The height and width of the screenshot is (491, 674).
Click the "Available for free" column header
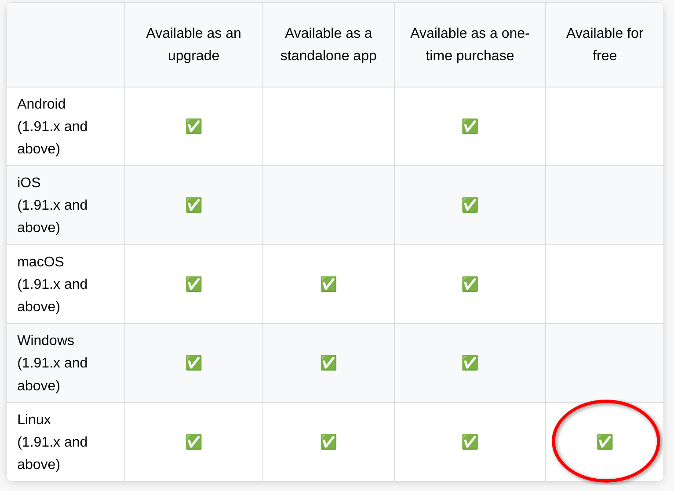point(605,44)
